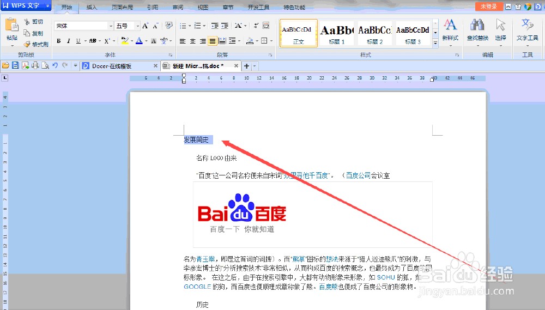Insert numbered list
The width and height of the screenshot is (545, 310).
click(x=197, y=26)
